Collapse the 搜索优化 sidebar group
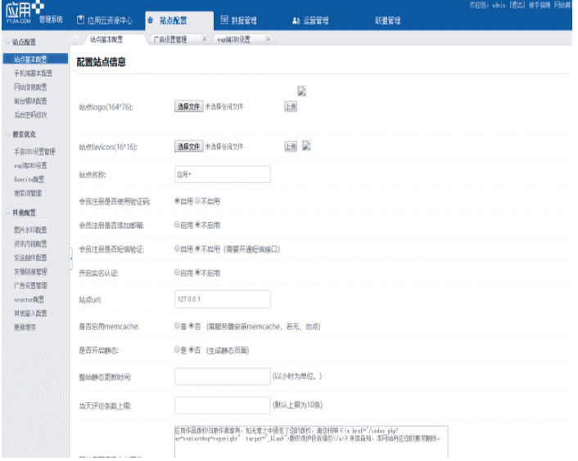The image size is (578, 461). (x=7, y=134)
